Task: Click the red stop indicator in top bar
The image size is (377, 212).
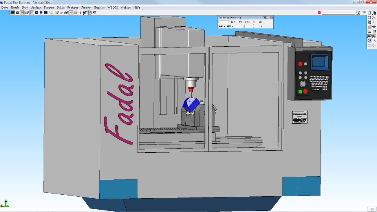Action: [x=319, y=13]
